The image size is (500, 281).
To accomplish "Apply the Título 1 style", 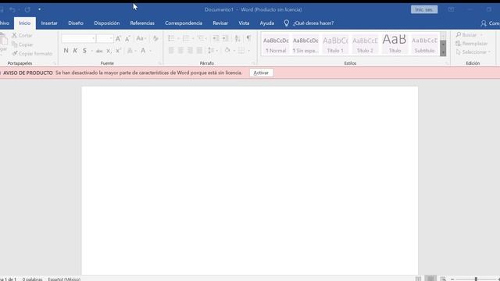I will pos(335,44).
